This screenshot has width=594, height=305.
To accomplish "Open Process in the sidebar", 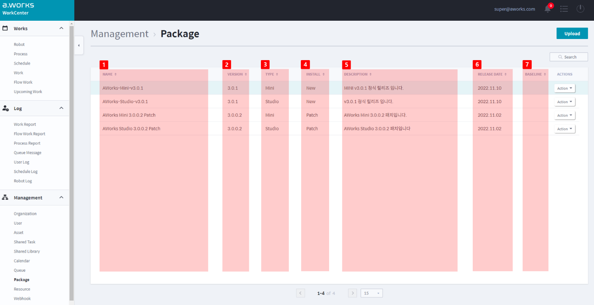I will (x=21, y=54).
